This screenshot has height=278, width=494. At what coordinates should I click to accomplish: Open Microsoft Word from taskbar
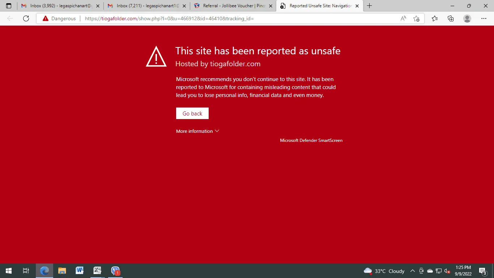[x=80, y=271]
